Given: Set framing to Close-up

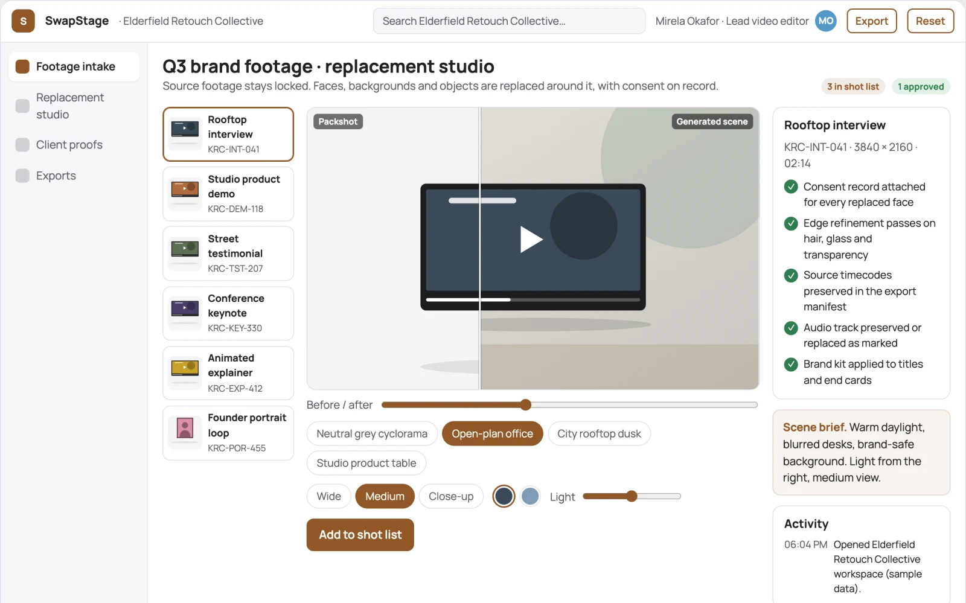Looking at the screenshot, I should tap(451, 496).
